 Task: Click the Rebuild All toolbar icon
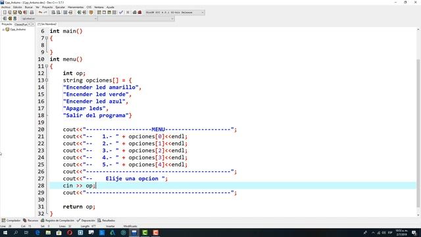114,13
